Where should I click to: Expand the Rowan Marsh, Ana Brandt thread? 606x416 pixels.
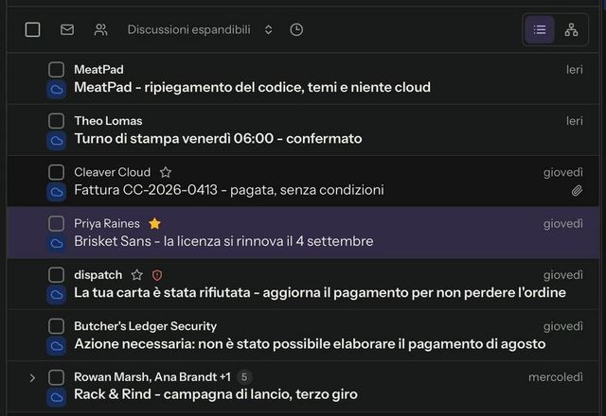32,378
